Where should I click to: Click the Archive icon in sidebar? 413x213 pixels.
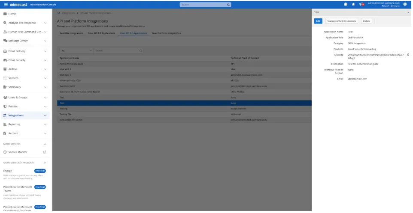coord(5,69)
